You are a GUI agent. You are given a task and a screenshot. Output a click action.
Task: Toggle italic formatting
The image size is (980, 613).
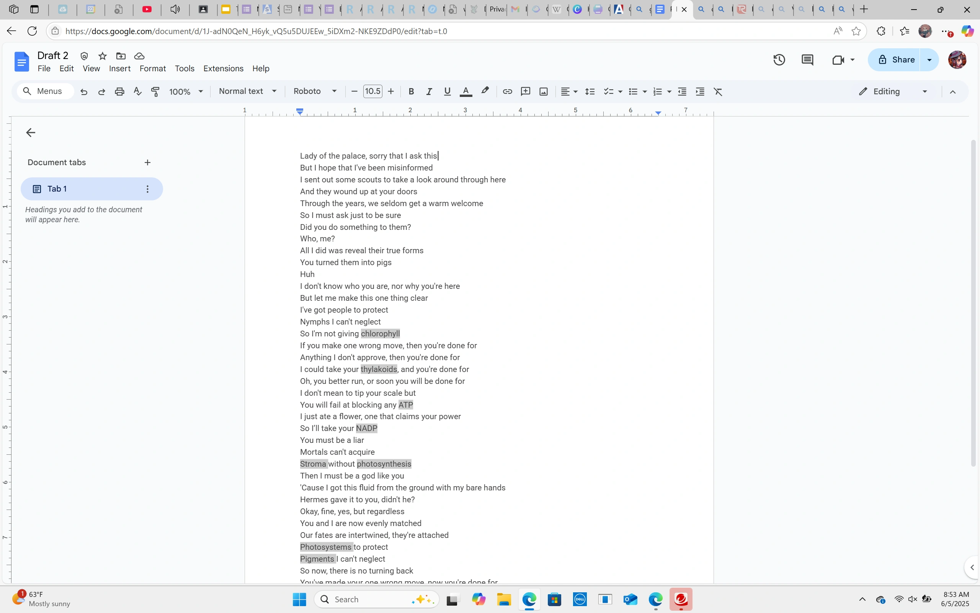[429, 92]
